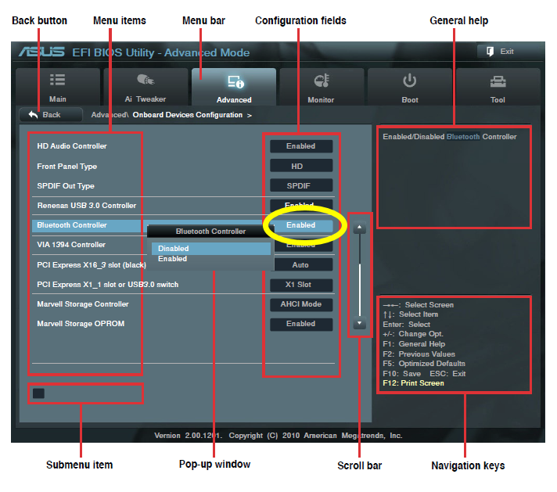Select Marvell Storage Controller menu item
Image resolution: width=557 pixels, height=492 pixels.
point(83,304)
